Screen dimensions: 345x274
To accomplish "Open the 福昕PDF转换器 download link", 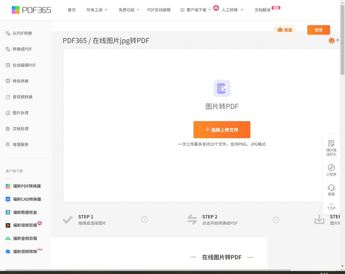I will click(27, 186).
